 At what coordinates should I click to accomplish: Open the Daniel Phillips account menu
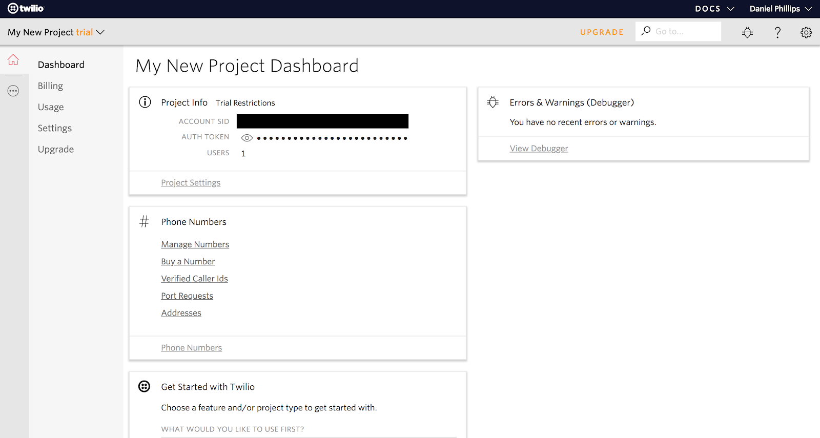(x=781, y=9)
